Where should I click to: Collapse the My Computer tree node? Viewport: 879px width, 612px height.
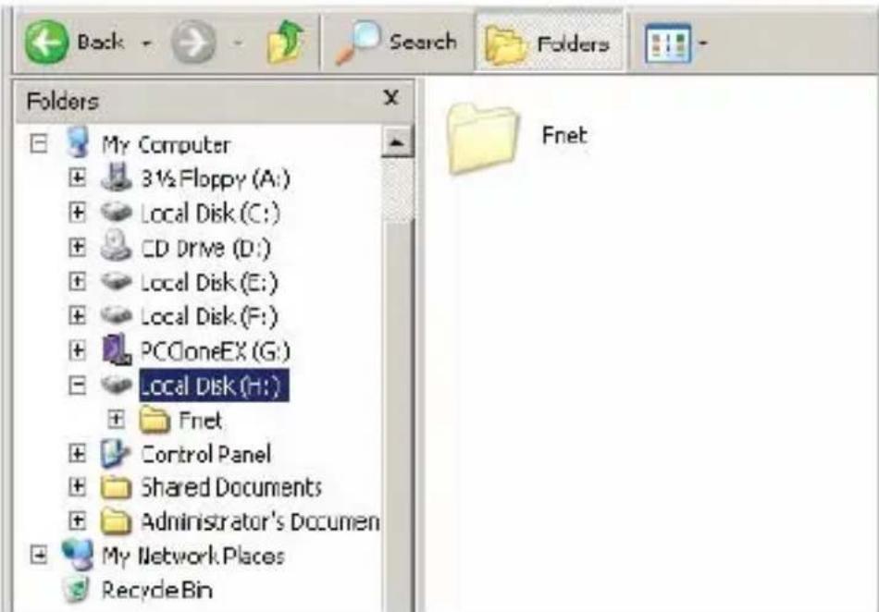[38, 144]
